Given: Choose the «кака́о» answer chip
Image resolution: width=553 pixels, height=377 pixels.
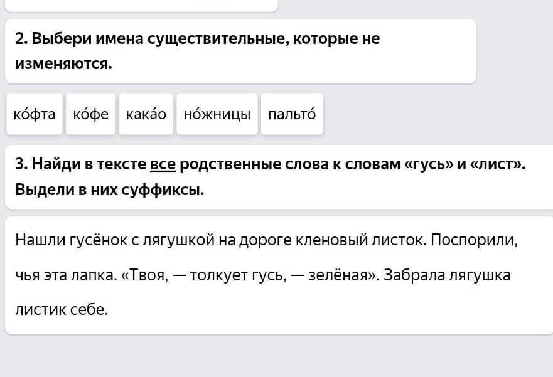Looking at the screenshot, I should (x=146, y=114).
